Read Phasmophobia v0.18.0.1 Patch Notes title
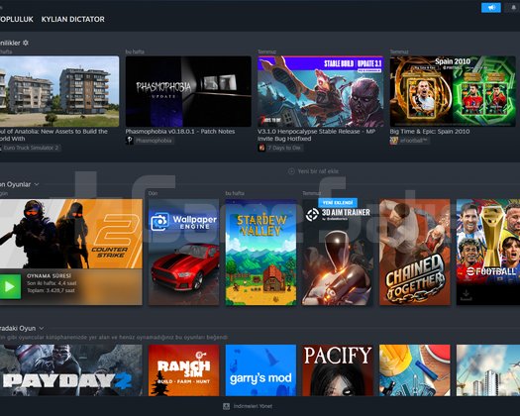The image size is (520, 416). coord(180,132)
